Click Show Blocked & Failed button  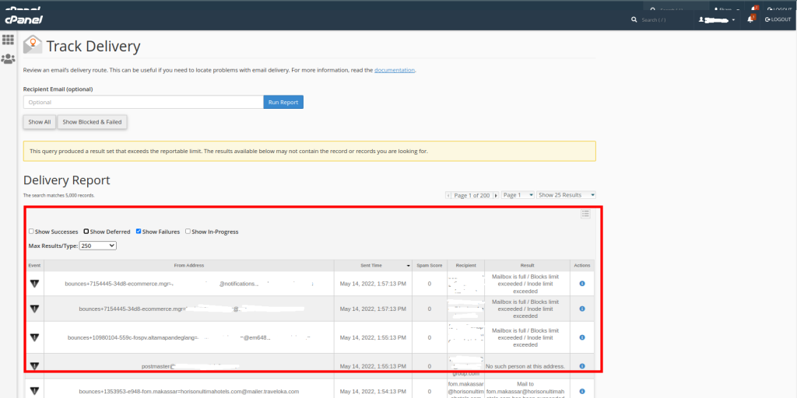pyautogui.click(x=92, y=122)
